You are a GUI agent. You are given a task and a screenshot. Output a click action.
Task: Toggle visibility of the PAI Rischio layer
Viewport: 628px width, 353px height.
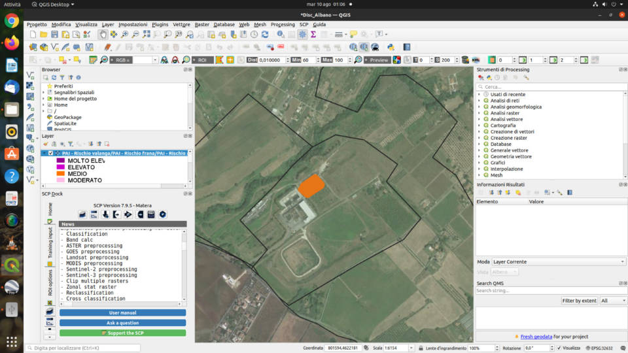tap(51, 153)
